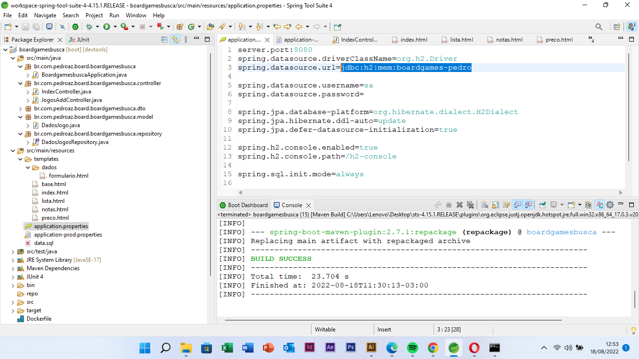Click the Open Task folder icon
The height and width of the screenshot is (359, 639).
[211, 27]
